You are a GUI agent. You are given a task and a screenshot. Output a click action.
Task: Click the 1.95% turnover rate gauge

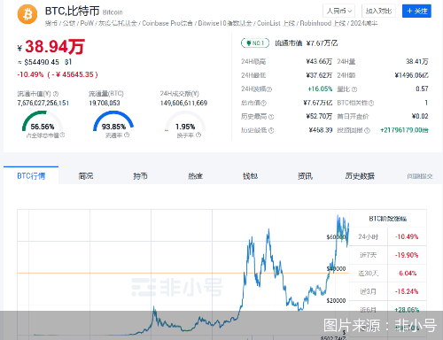pos(185,121)
